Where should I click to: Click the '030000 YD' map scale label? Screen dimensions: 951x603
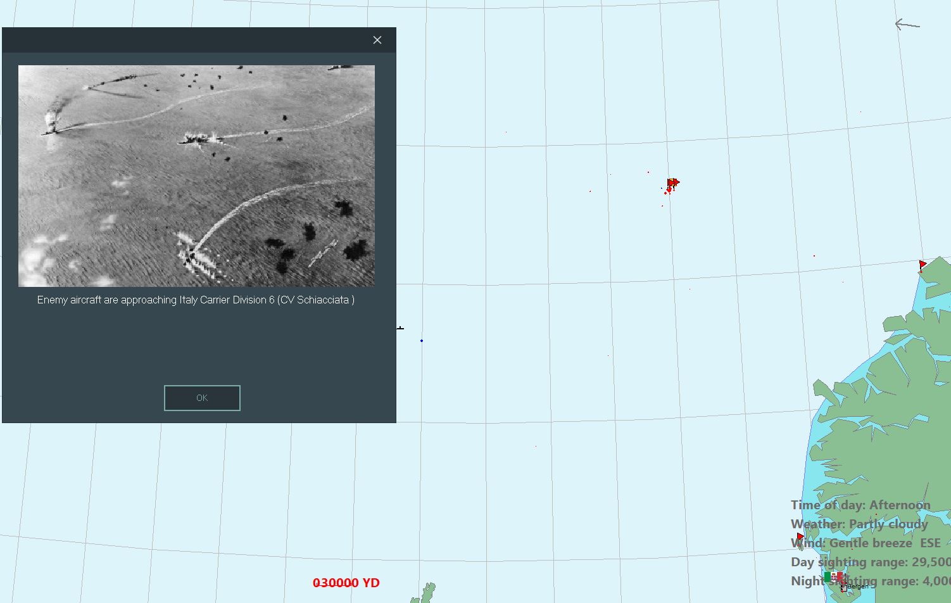pos(346,583)
